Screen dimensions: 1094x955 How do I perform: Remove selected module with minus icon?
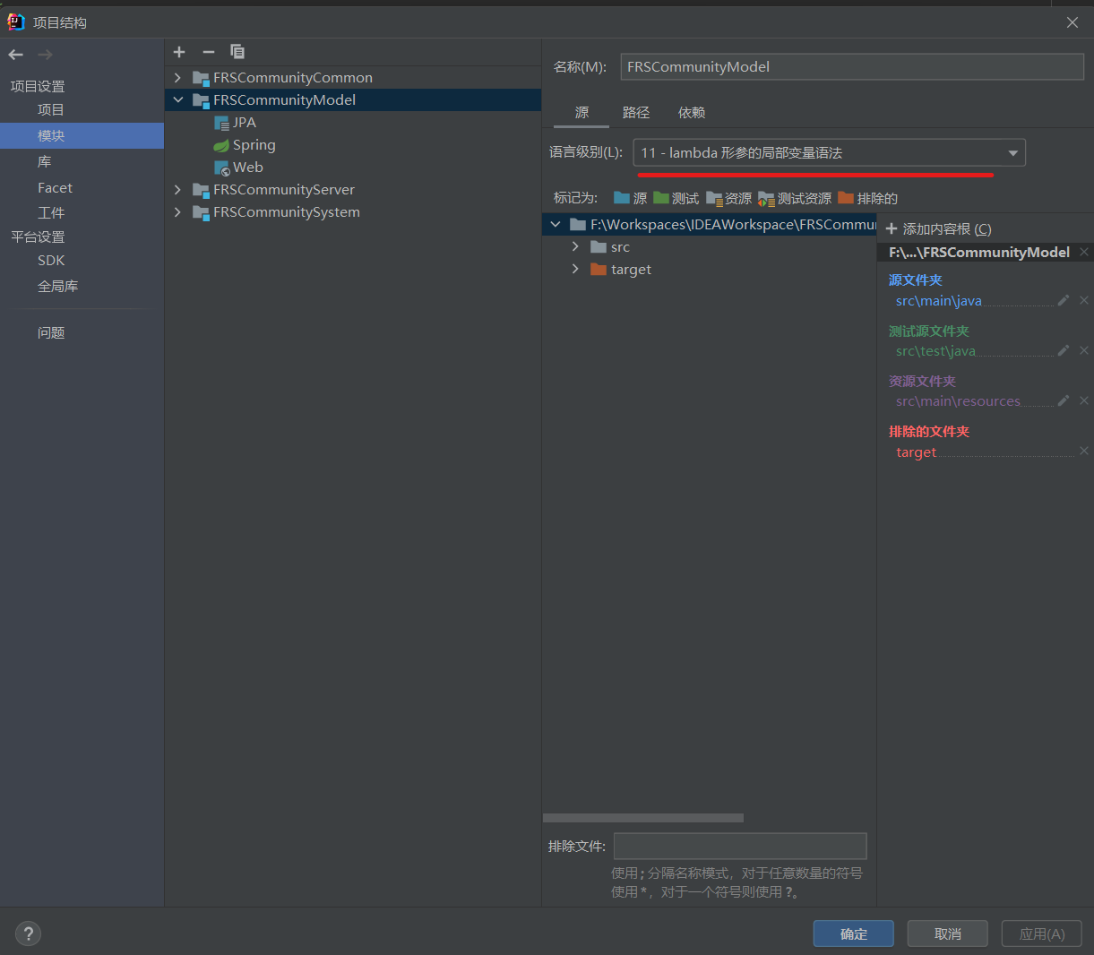click(x=209, y=52)
